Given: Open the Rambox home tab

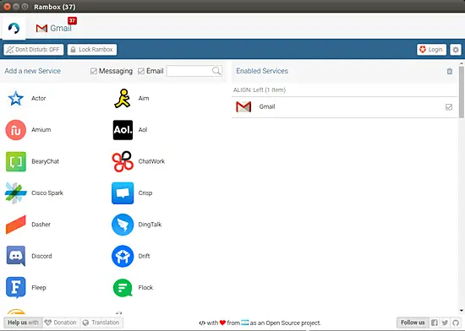Looking at the screenshot, I should point(14,28).
